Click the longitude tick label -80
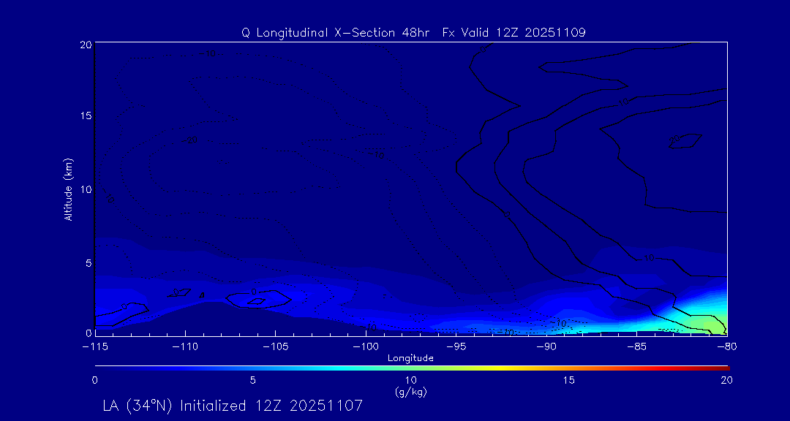Image resolution: width=790 pixels, height=421 pixels. pyautogui.click(x=727, y=347)
